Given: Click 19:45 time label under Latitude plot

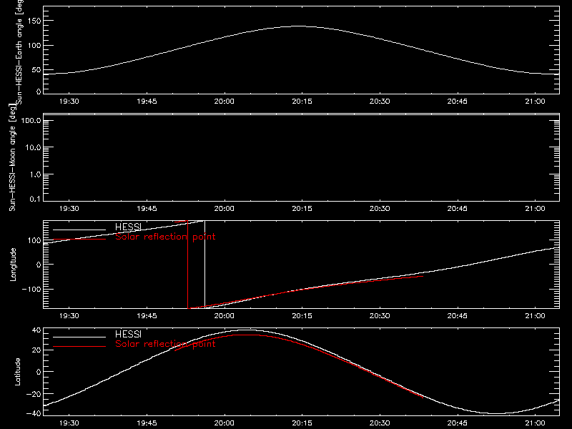Looking at the screenshot, I should pyautogui.click(x=147, y=423).
